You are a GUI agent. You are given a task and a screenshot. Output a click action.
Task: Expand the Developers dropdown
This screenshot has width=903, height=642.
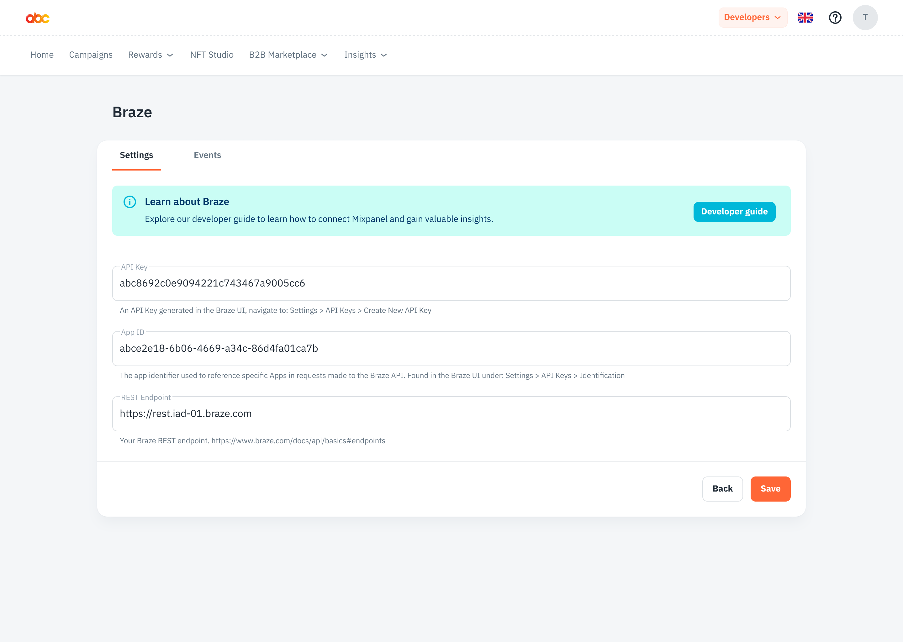point(752,18)
